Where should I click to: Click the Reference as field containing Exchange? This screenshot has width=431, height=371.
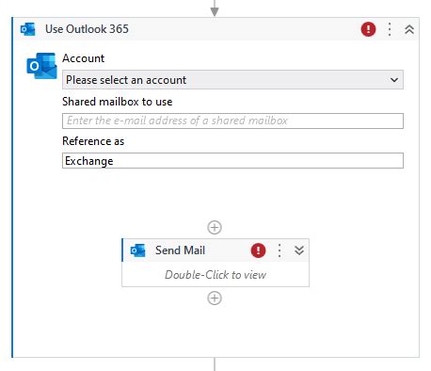232,161
